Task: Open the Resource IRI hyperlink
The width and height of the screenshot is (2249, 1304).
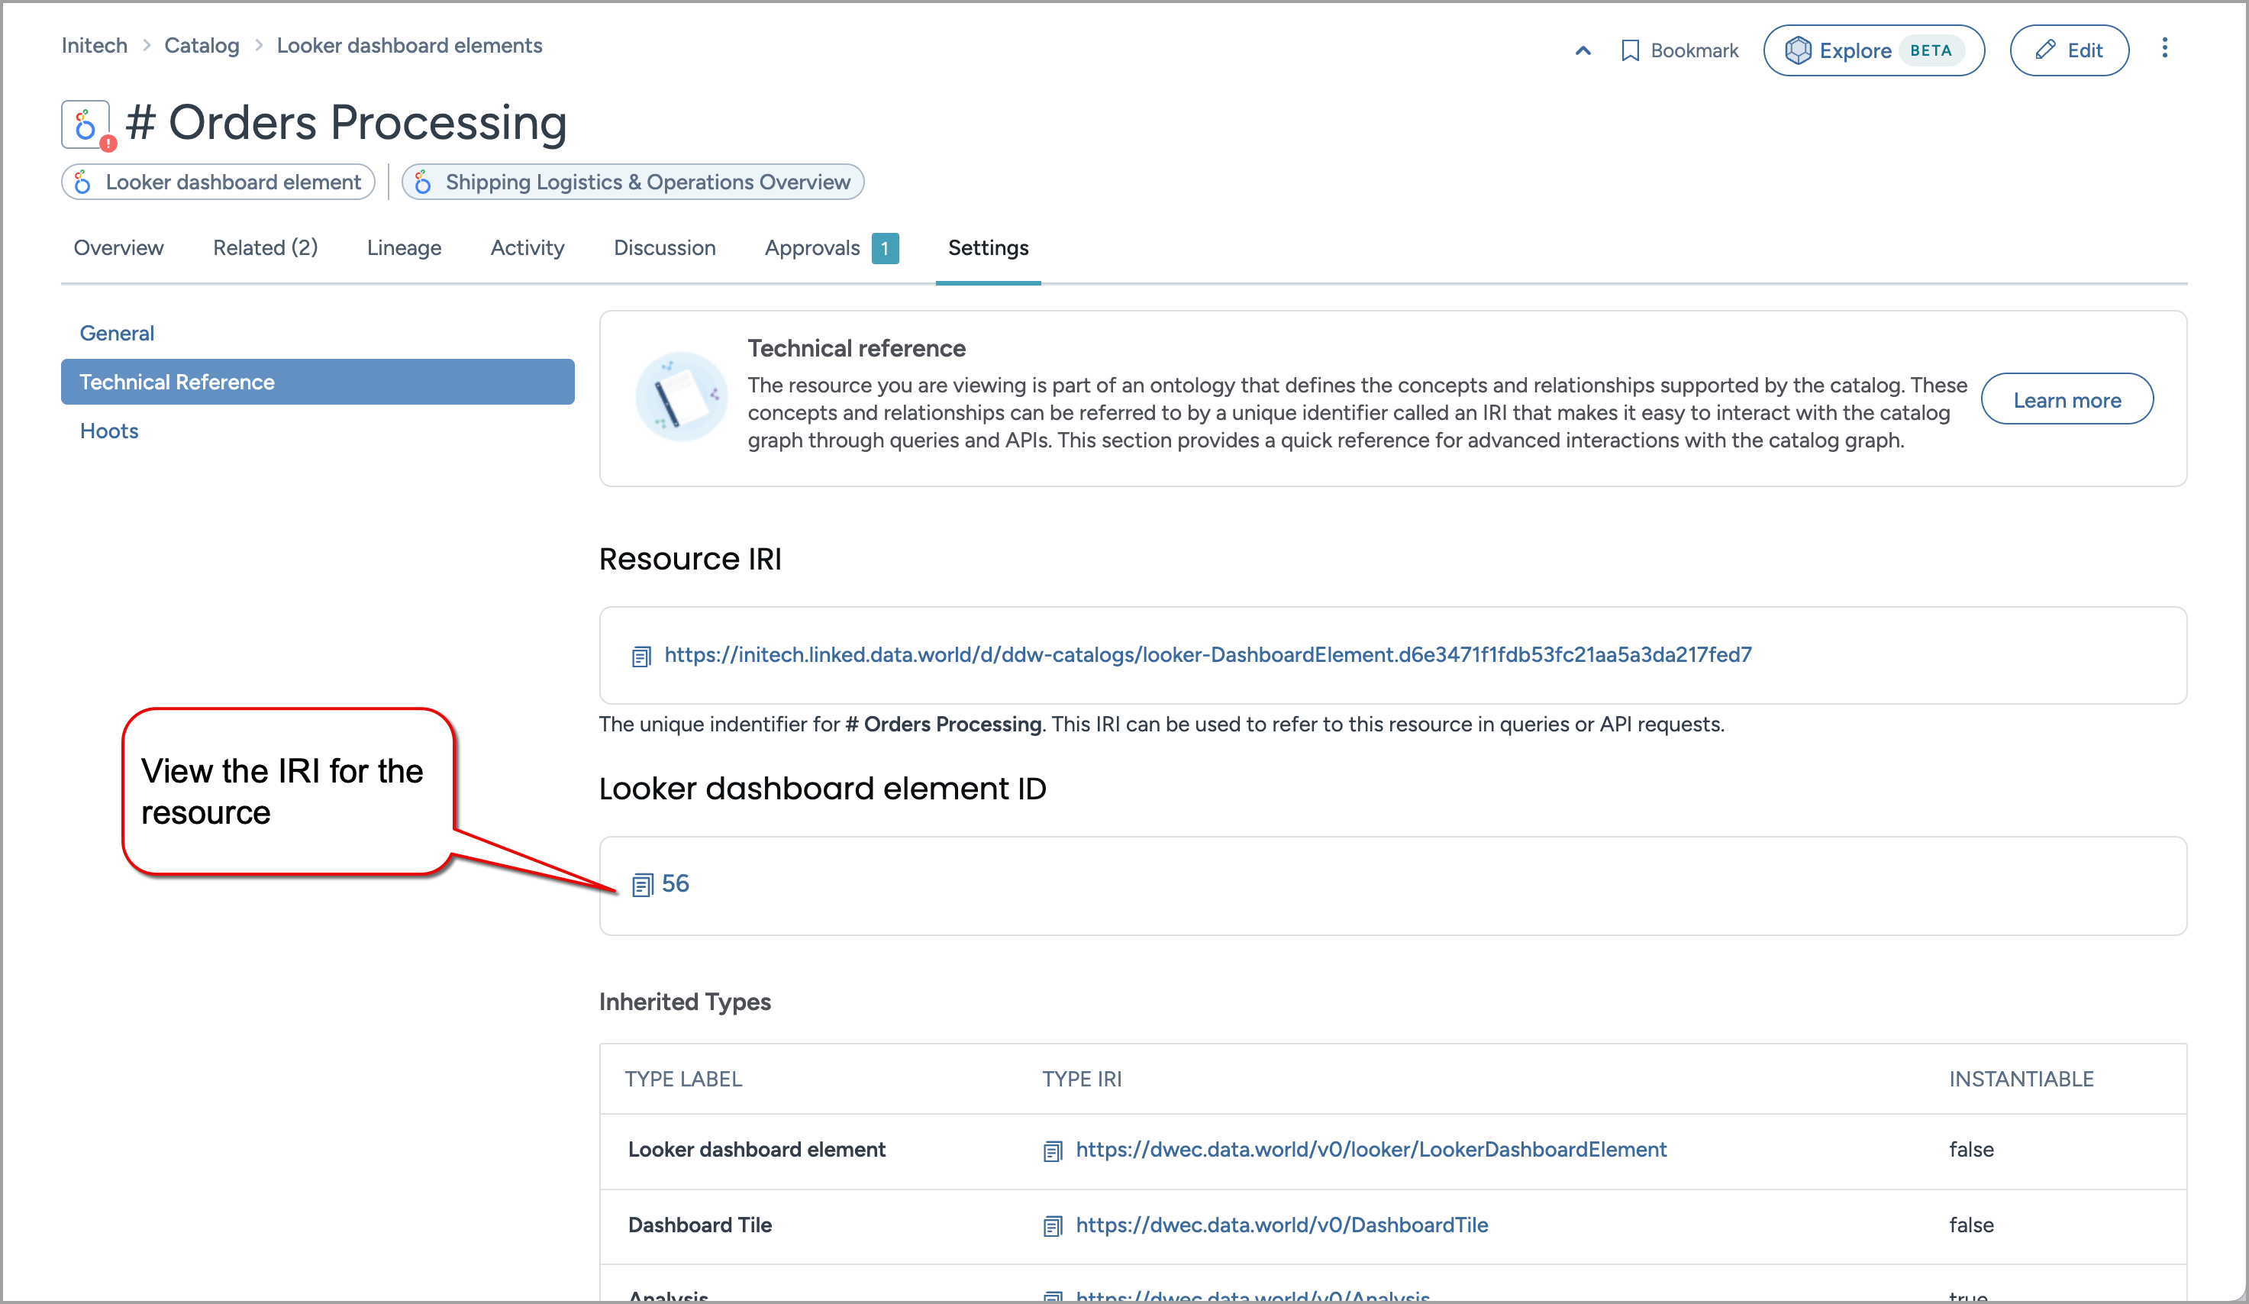Action: tap(1208, 655)
